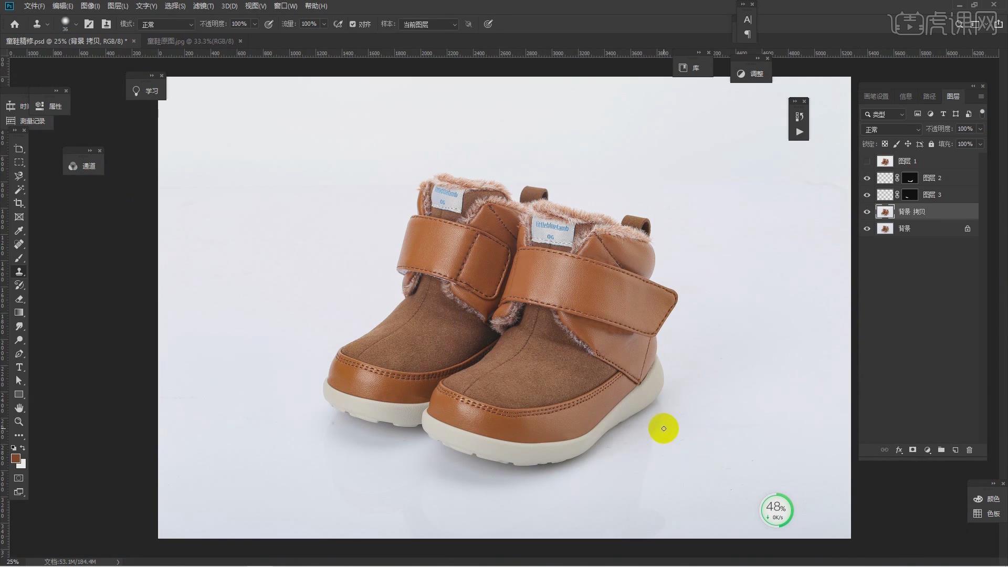
Task: Open layer Opacity dropdown arrow
Action: point(980,129)
